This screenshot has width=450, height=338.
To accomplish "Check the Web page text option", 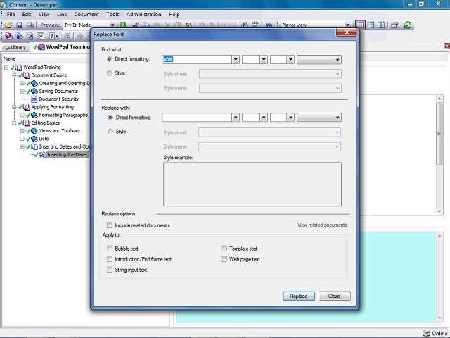I will [x=224, y=258].
